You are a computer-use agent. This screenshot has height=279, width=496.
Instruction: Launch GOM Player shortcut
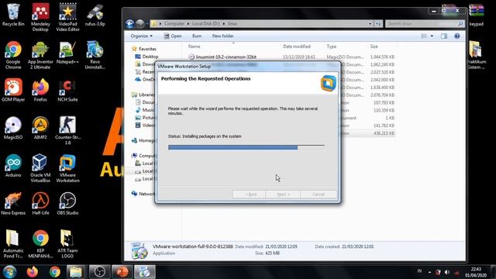click(13, 90)
